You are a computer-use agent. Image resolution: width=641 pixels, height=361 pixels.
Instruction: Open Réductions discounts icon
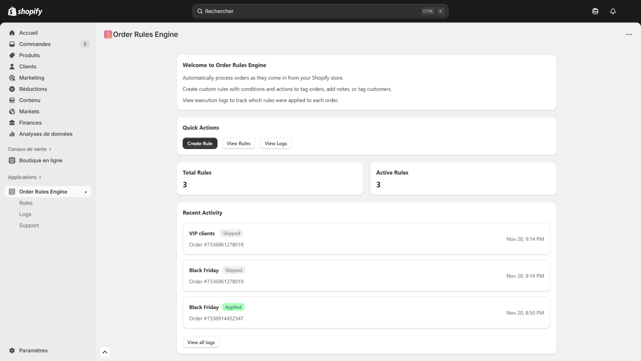pyautogui.click(x=12, y=89)
